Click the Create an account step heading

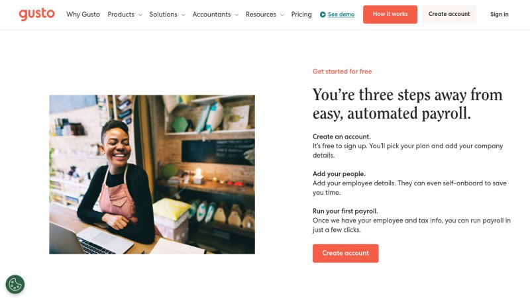tap(342, 136)
